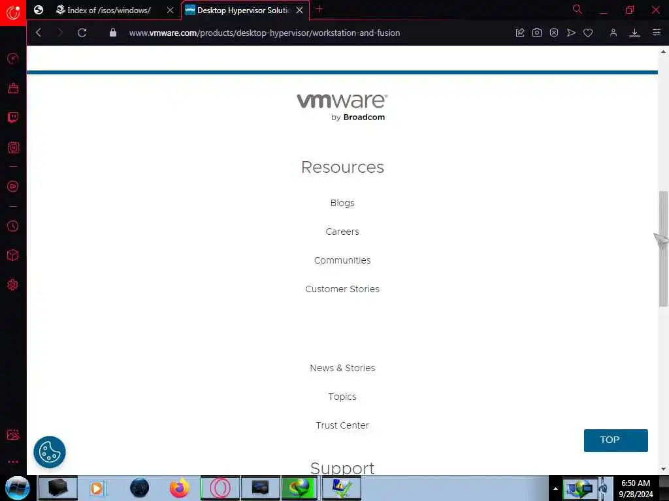Open the Communities link
669x501 pixels.
342,260
